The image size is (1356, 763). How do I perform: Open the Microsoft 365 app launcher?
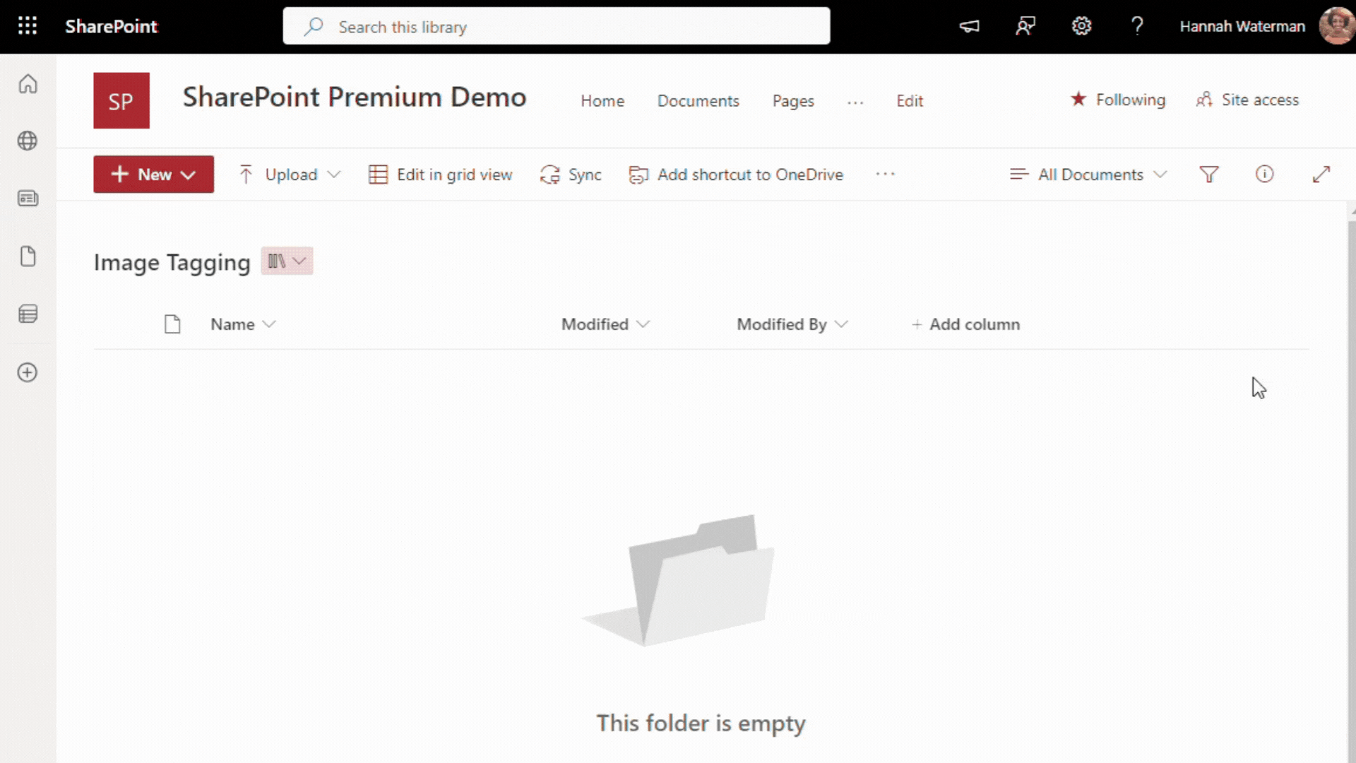tap(28, 26)
